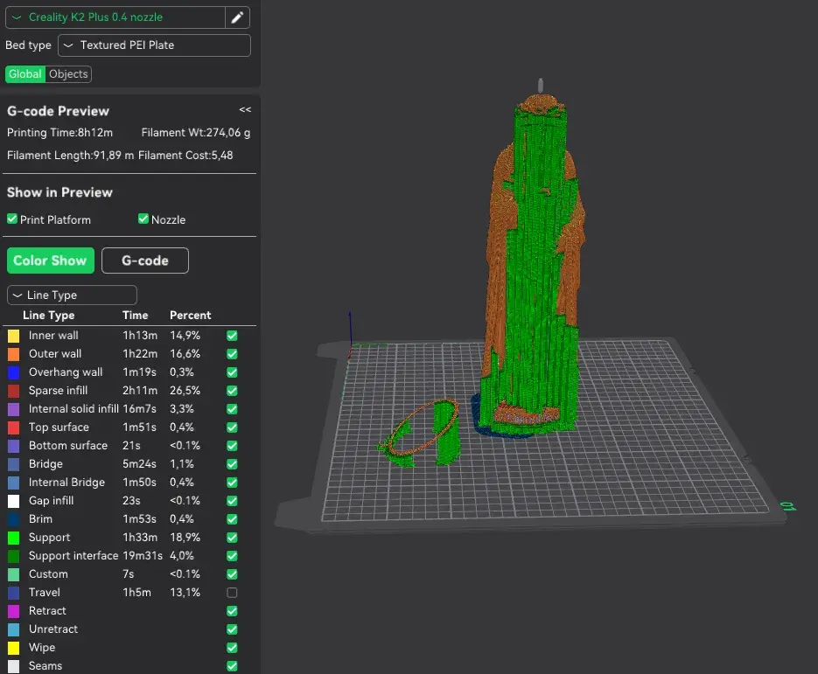Open the Creality K2 Plus printer dropdown

(115, 17)
